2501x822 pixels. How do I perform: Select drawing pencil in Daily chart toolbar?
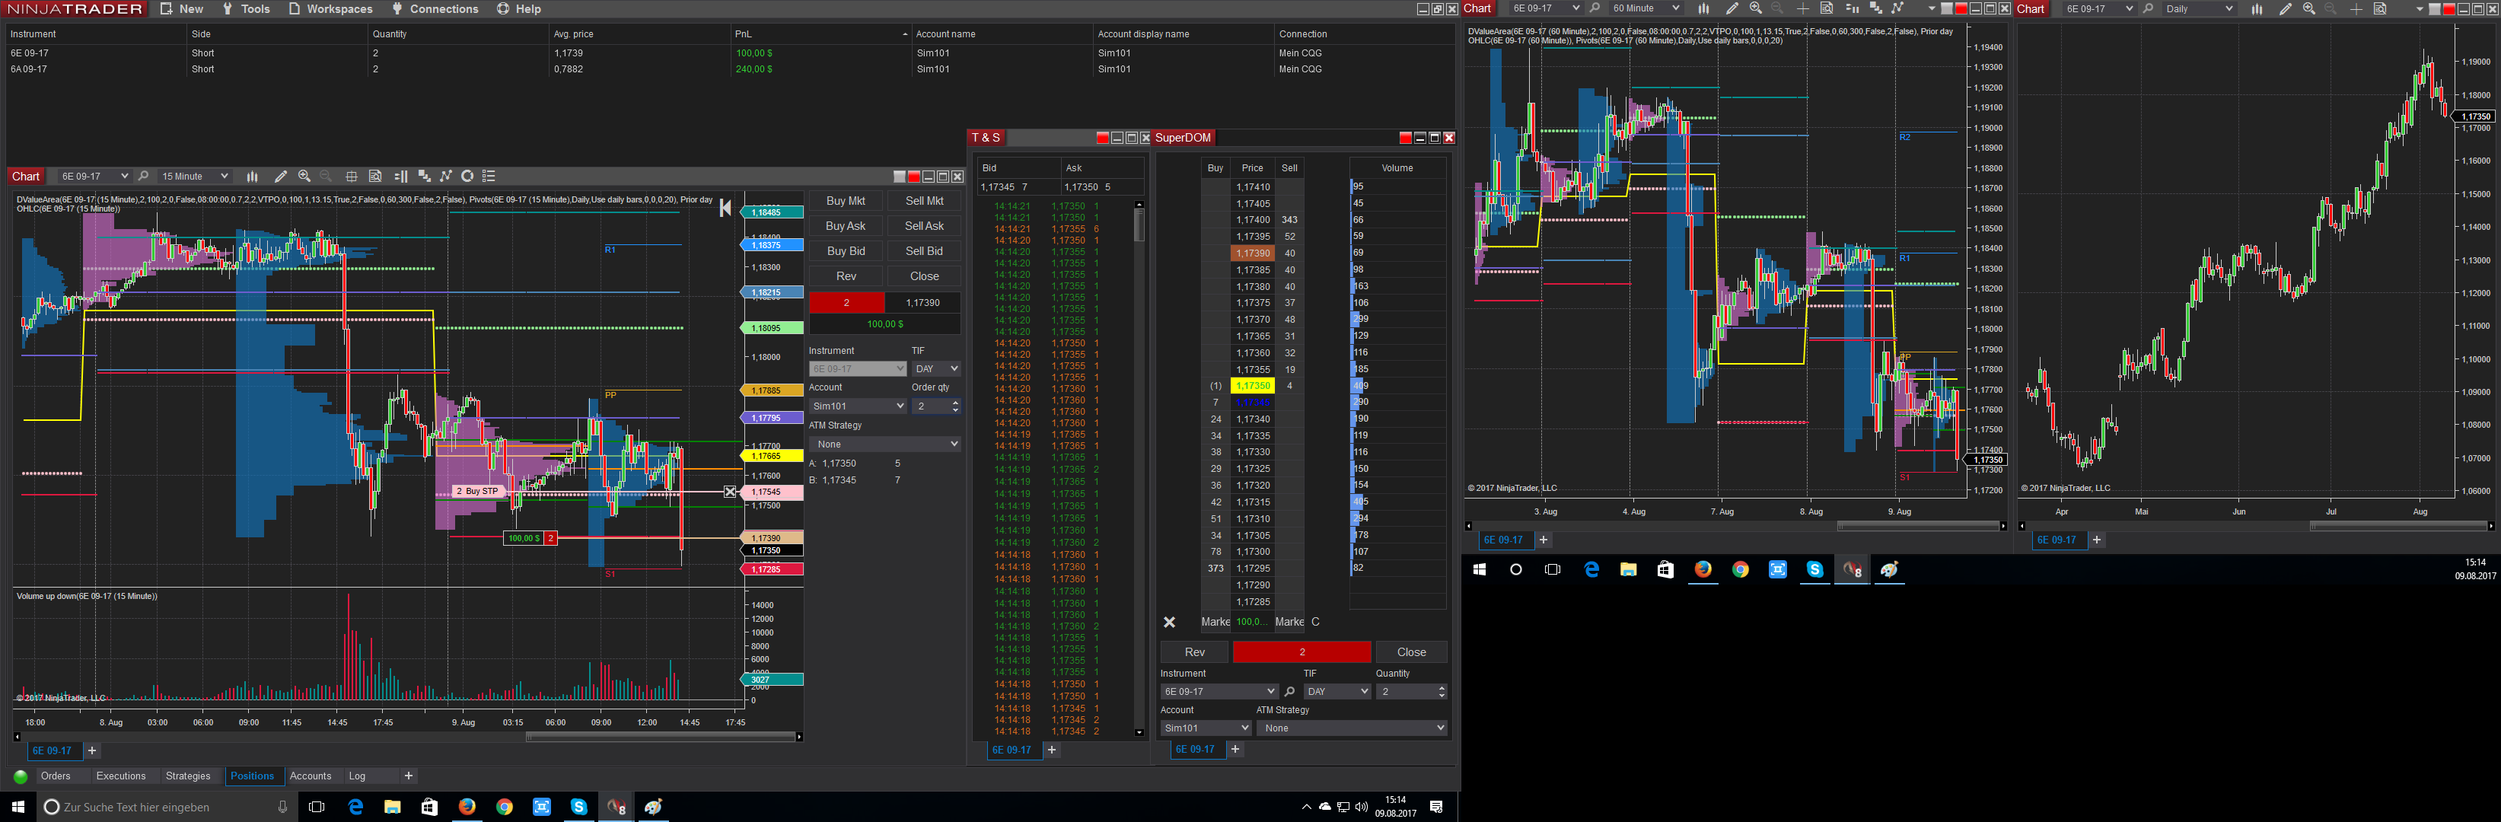point(2286,8)
